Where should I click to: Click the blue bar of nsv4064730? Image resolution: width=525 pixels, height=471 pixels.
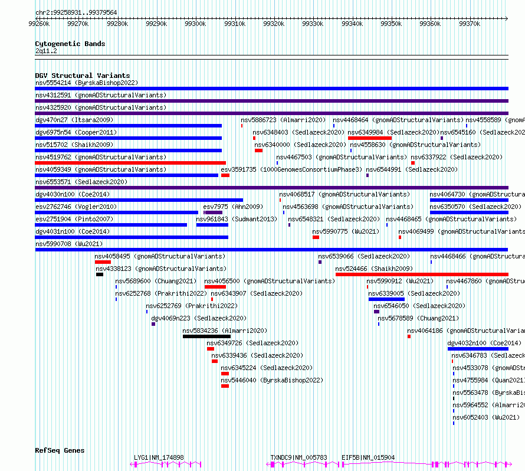pyautogui.click(x=469, y=200)
